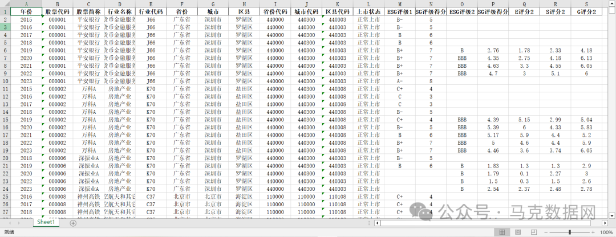
Task: Select value 5.15 in row 15
Action: coord(524,120)
